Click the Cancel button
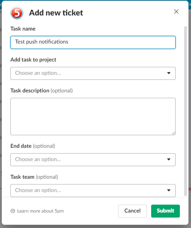191x228 pixels. [132, 211]
